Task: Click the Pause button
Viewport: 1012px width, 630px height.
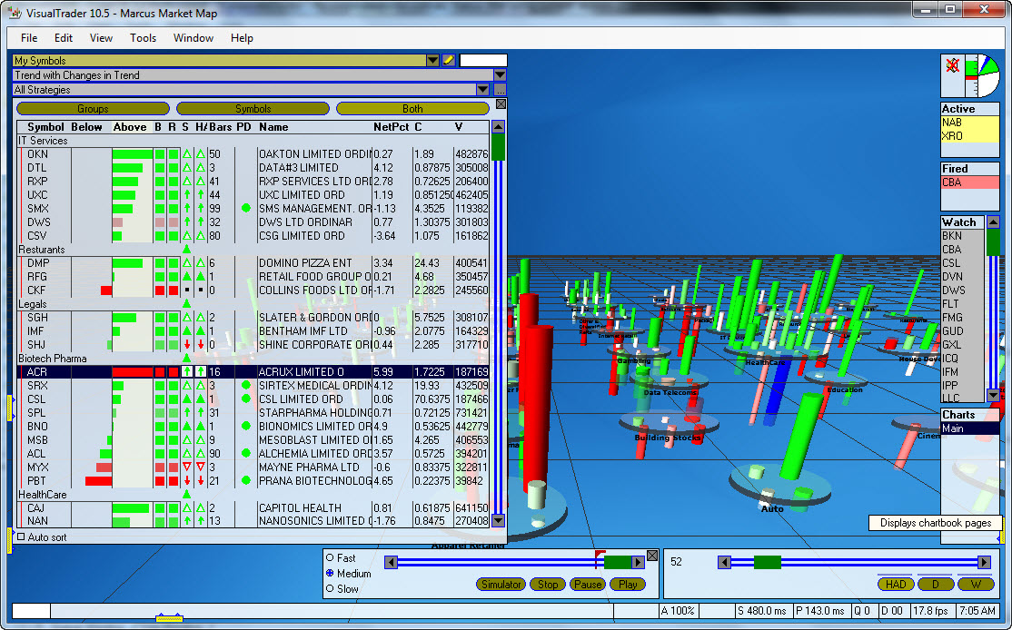Action: pyautogui.click(x=588, y=585)
